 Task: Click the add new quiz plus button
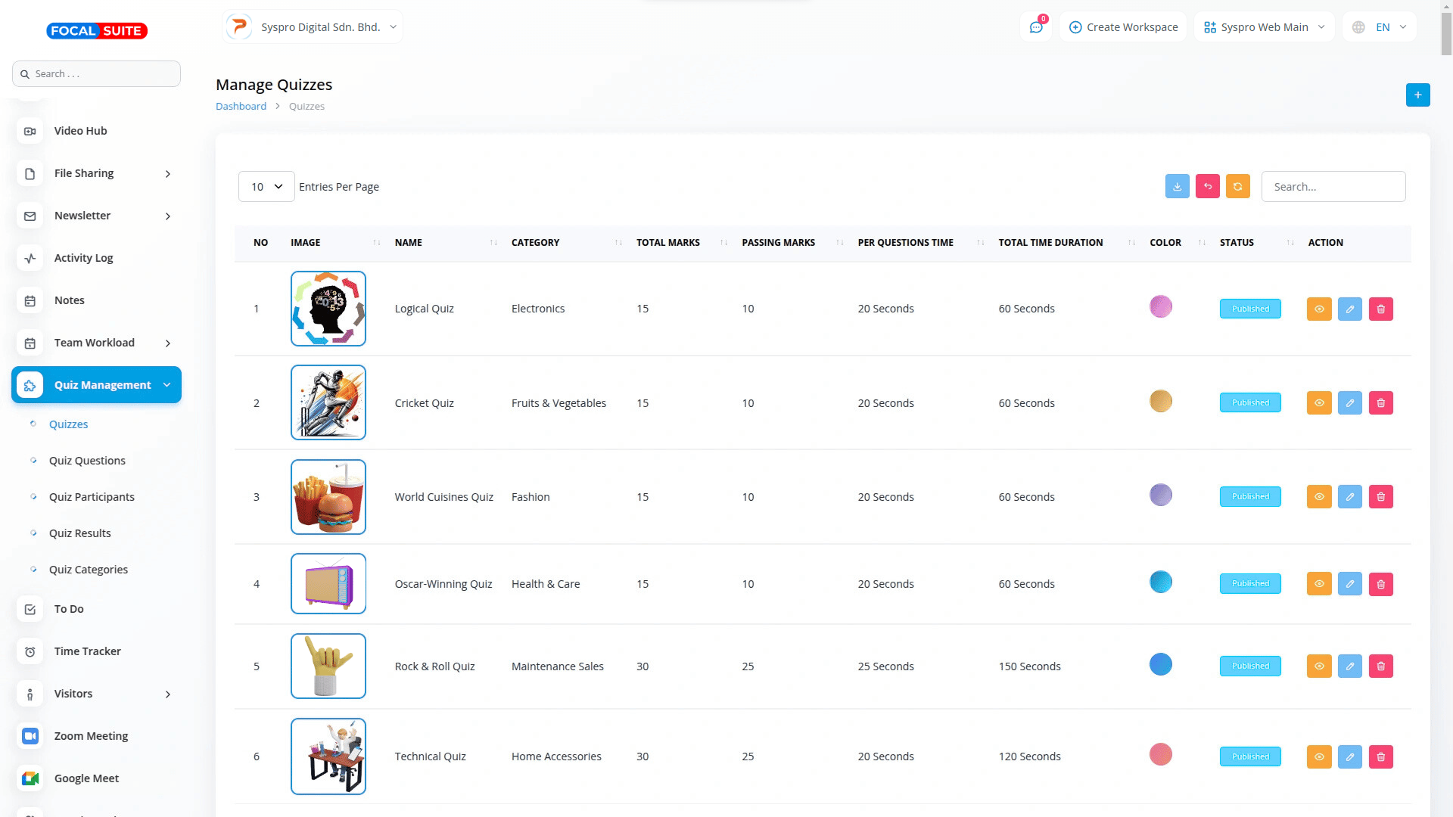1417,95
